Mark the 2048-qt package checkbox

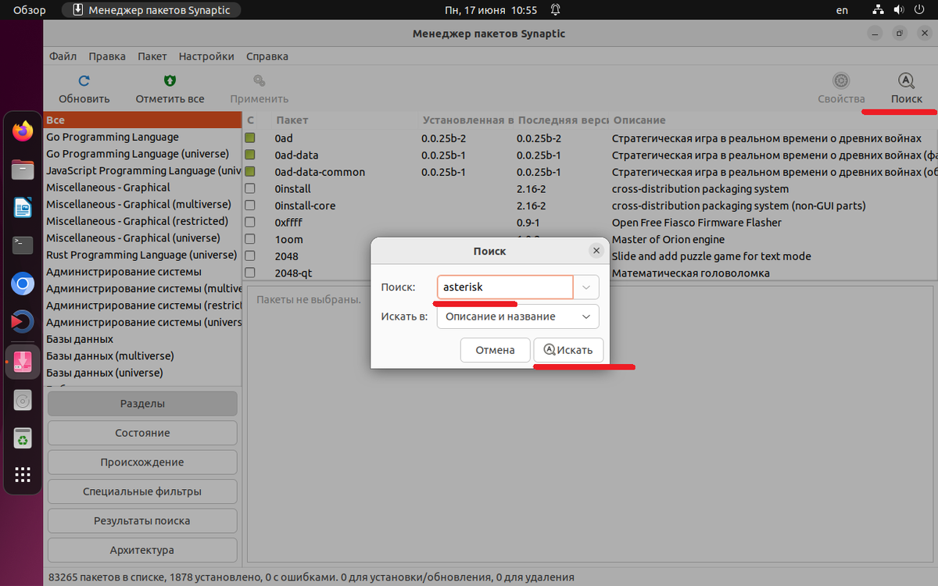tap(250, 273)
